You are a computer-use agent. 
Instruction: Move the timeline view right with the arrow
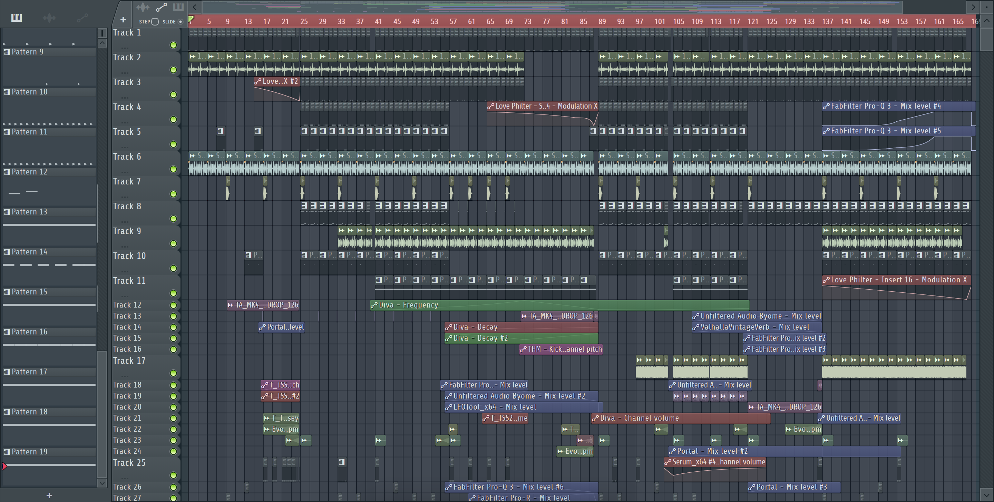point(973,7)
